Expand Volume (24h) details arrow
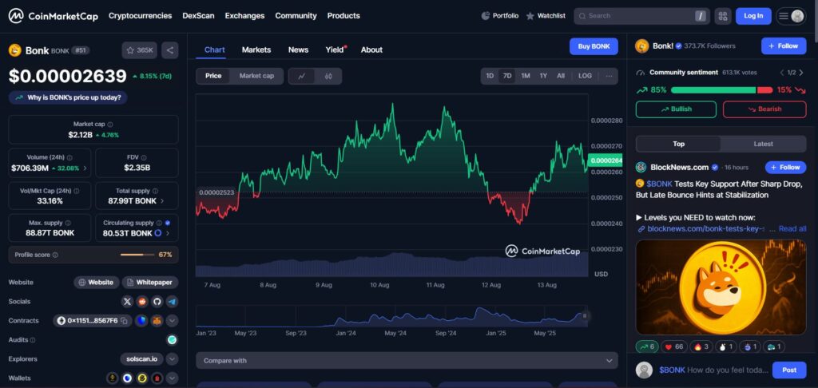 coord(85,168)
